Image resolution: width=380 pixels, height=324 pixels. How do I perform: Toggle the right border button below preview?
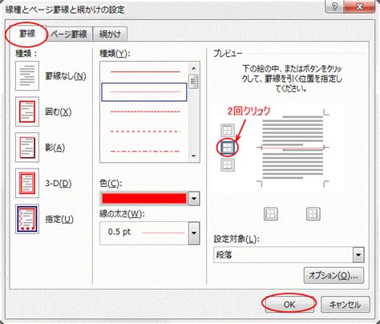pos(313,214)
